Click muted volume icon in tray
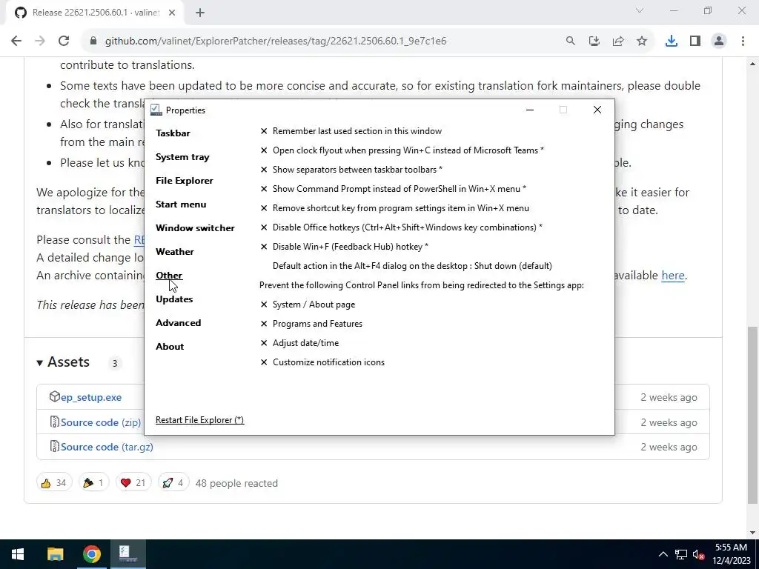 pyautogui.click(x=698, y=554)
